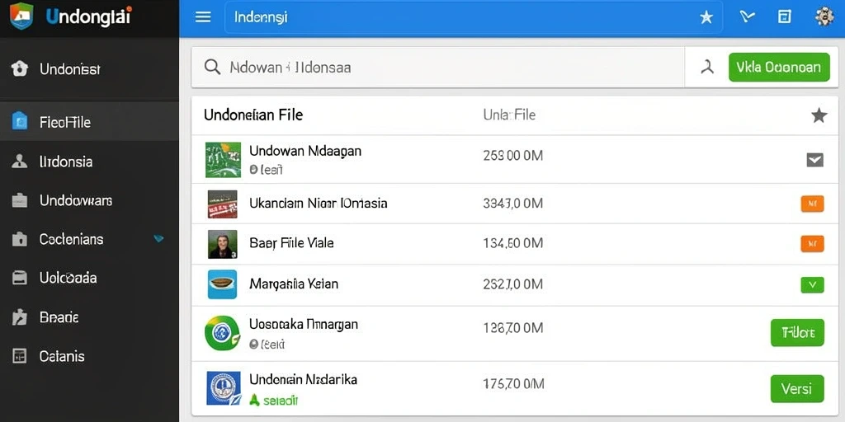
Task: Open the window icon in blue header
Action: tap(785, 17)
